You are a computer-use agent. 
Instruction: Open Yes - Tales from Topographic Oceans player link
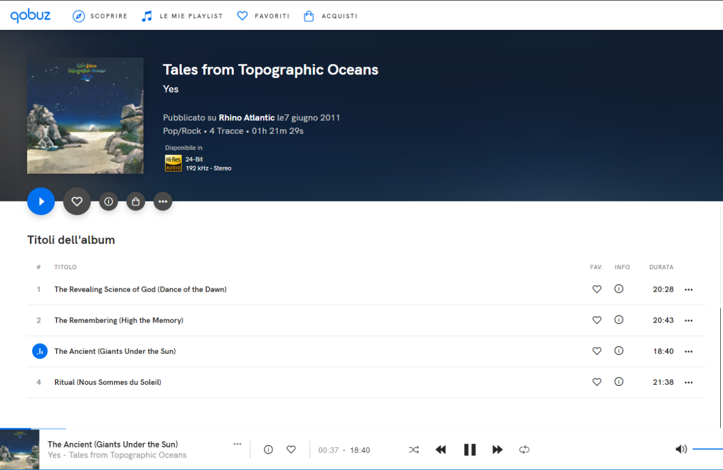coord(117,455)
